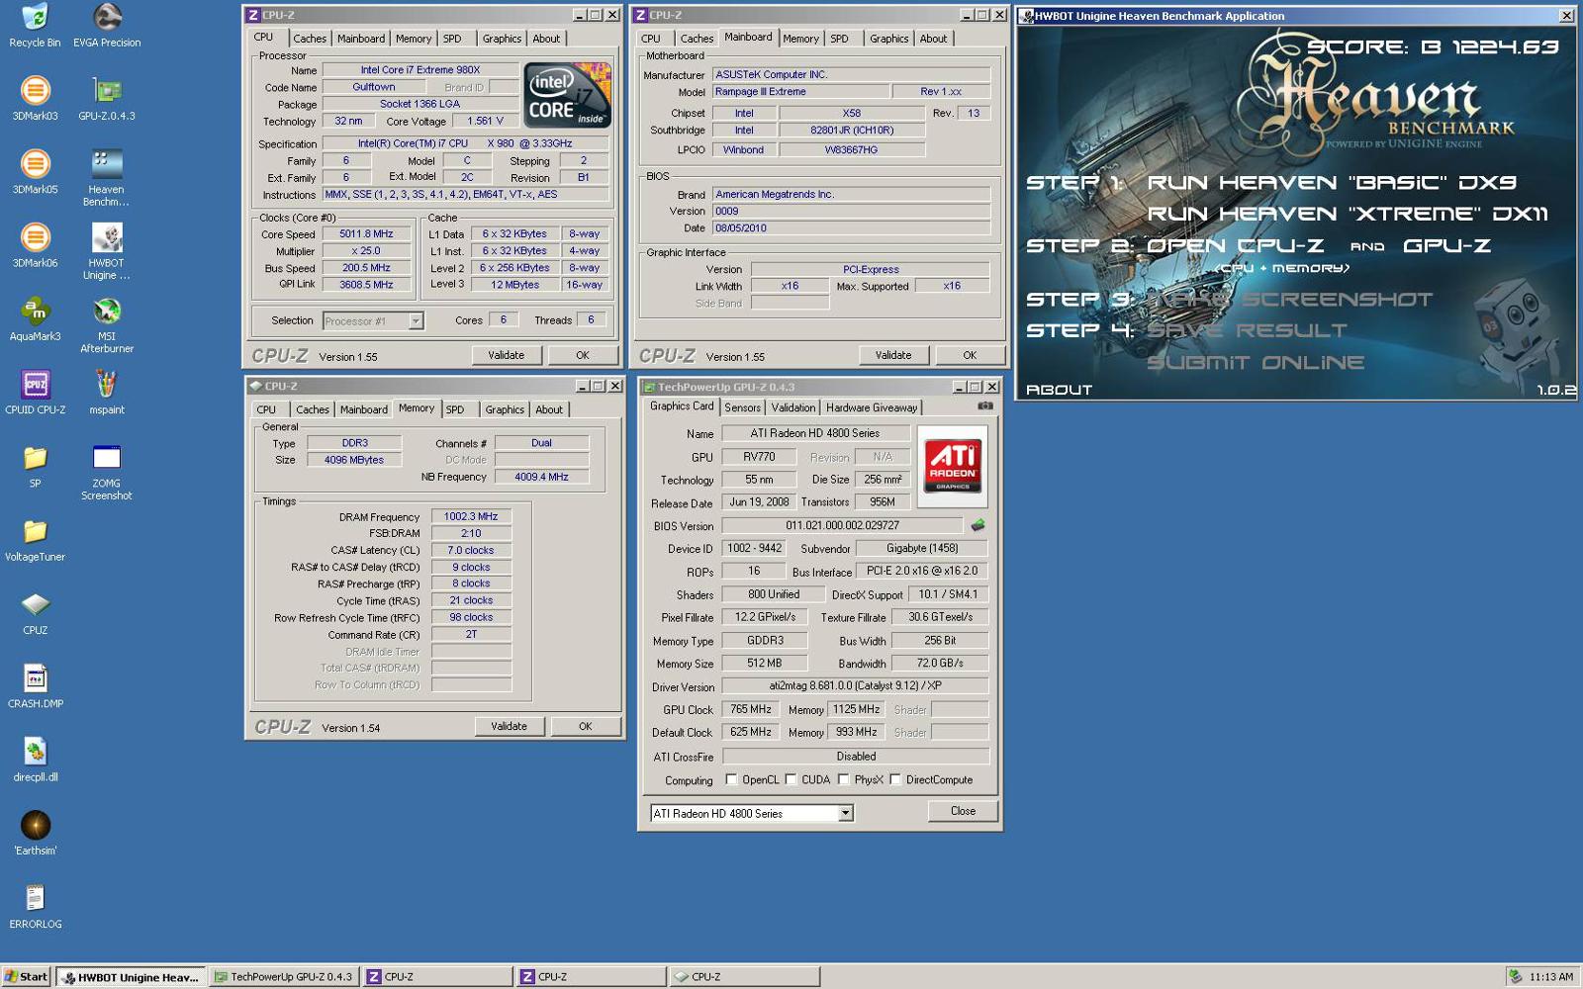Open the SP folder on desktop

tap(35, 466)
